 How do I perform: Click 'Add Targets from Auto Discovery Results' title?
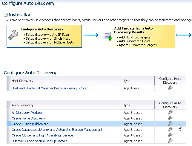pyautogui.click(x=133, y=30)
